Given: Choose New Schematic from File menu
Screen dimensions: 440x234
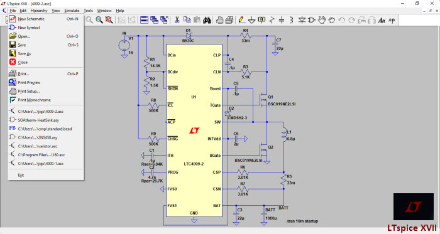Looking at the screenshot, I should click(46, 19).
